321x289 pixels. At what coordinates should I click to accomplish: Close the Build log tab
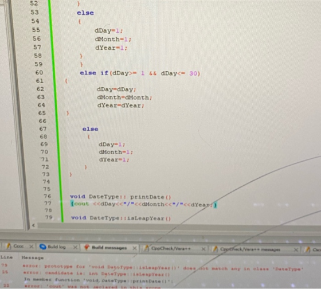(75, 247)
